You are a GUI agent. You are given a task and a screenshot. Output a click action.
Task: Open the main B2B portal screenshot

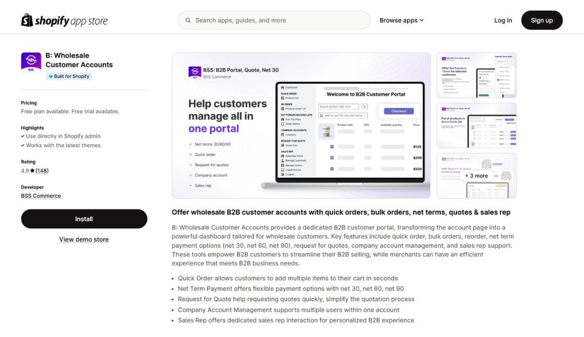(301, 125)
